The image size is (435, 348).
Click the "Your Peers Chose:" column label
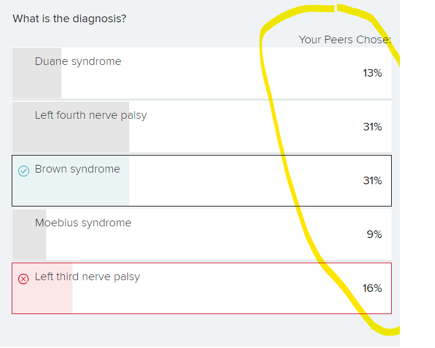tap(344, 40)
